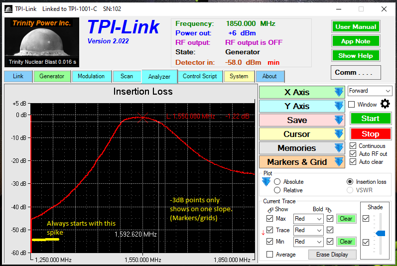This screenshot has width=397, height=266.
Task: Adjust the Shade slider handle
Action: pos(380,233)
